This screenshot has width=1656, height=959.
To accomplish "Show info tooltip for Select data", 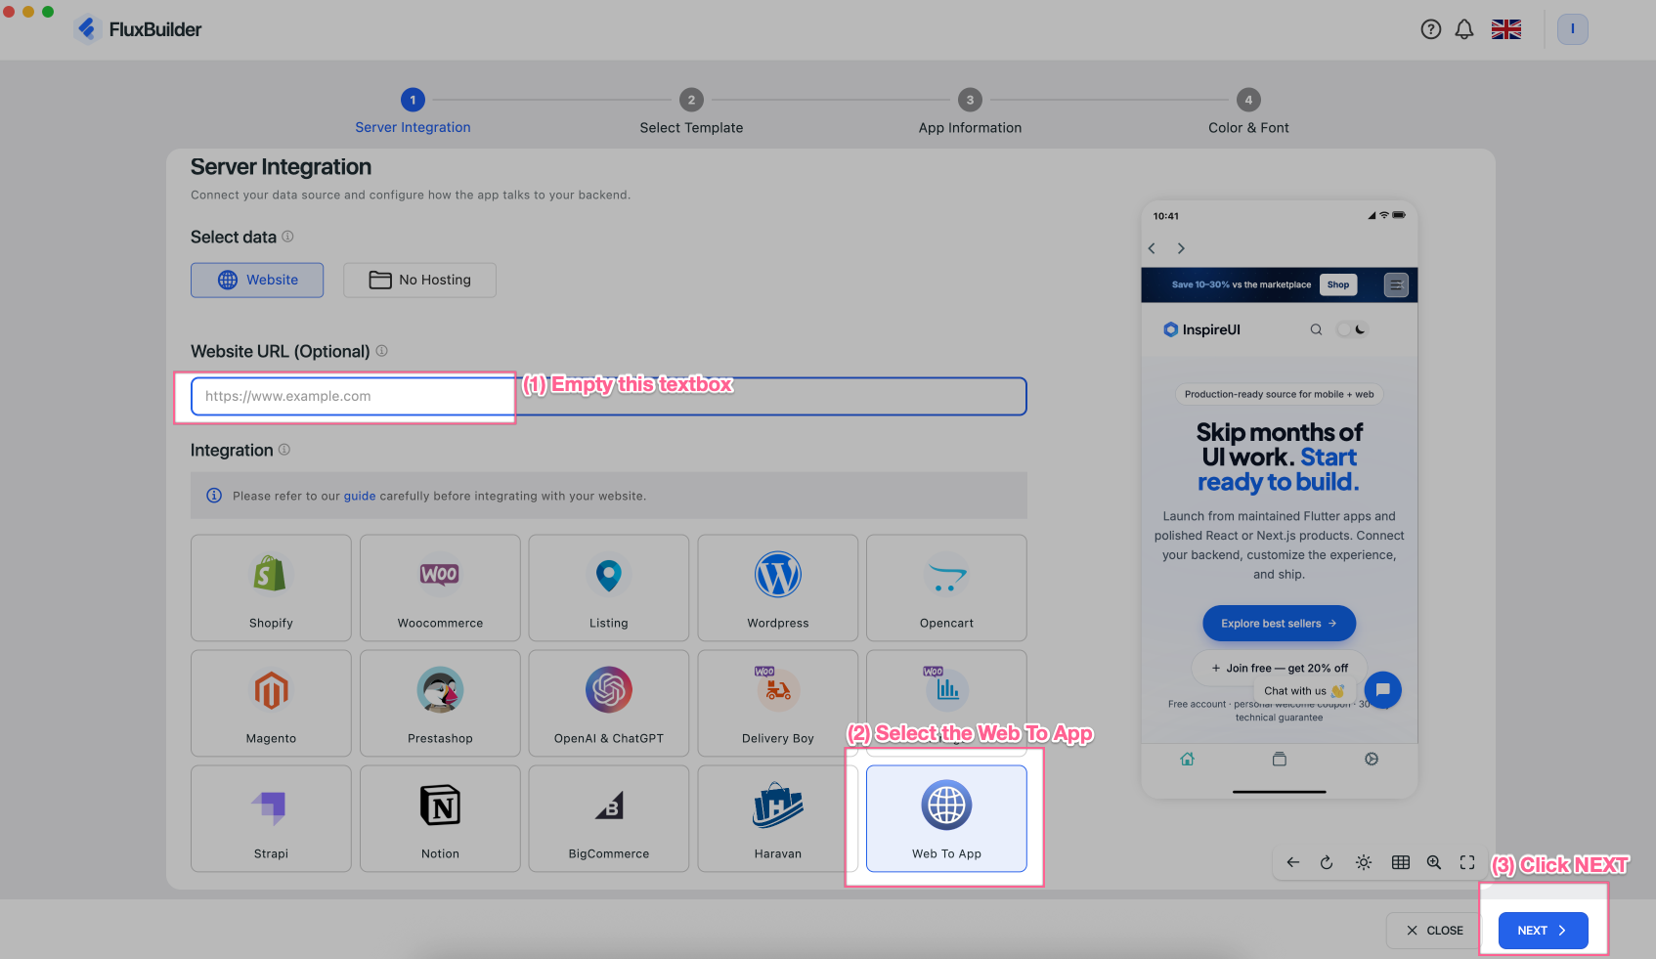I will (287, 237).
